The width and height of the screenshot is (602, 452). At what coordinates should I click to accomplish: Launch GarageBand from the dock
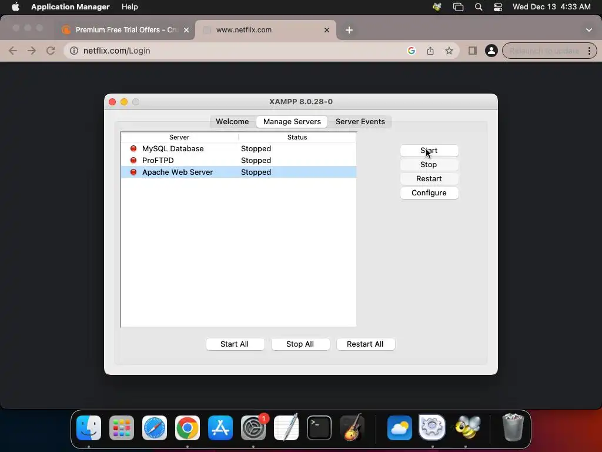pyautogui.click(x=352, y=428)
